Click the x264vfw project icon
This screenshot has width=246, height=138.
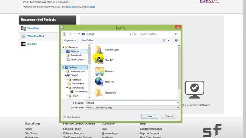tap(23, 44)
